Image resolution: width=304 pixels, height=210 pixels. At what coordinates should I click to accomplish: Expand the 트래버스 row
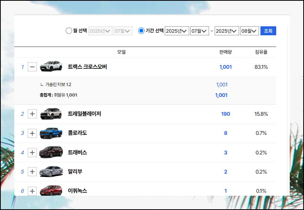32,153
